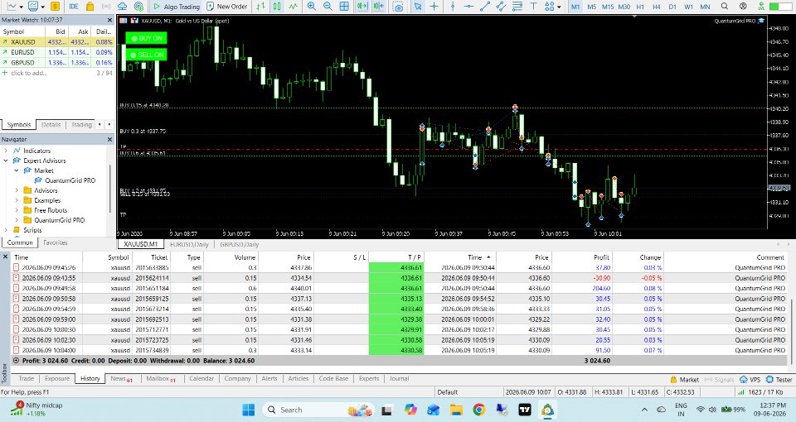Draw a trendline on chart
Screen dimensions: 796x422
point(485,7)
